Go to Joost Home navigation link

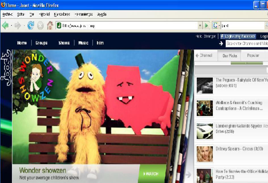click(x=22, y=43)
